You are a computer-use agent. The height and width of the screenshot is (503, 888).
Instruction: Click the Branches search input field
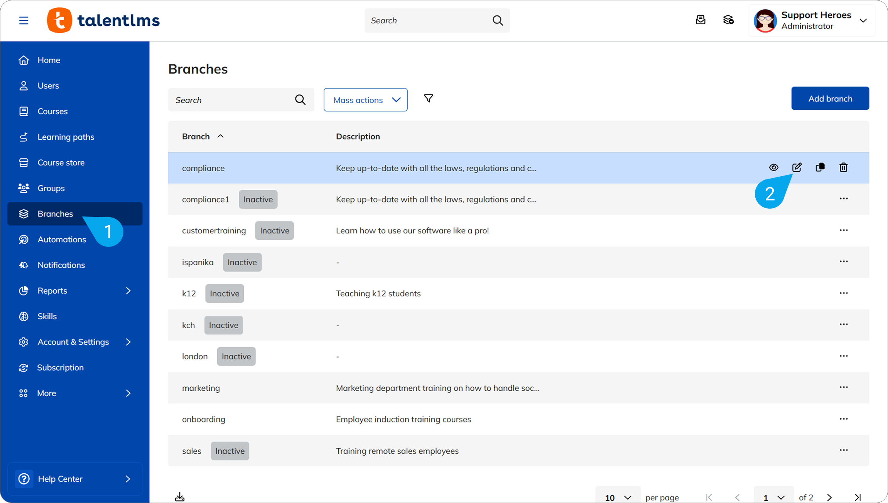click(x=231, y=100)
